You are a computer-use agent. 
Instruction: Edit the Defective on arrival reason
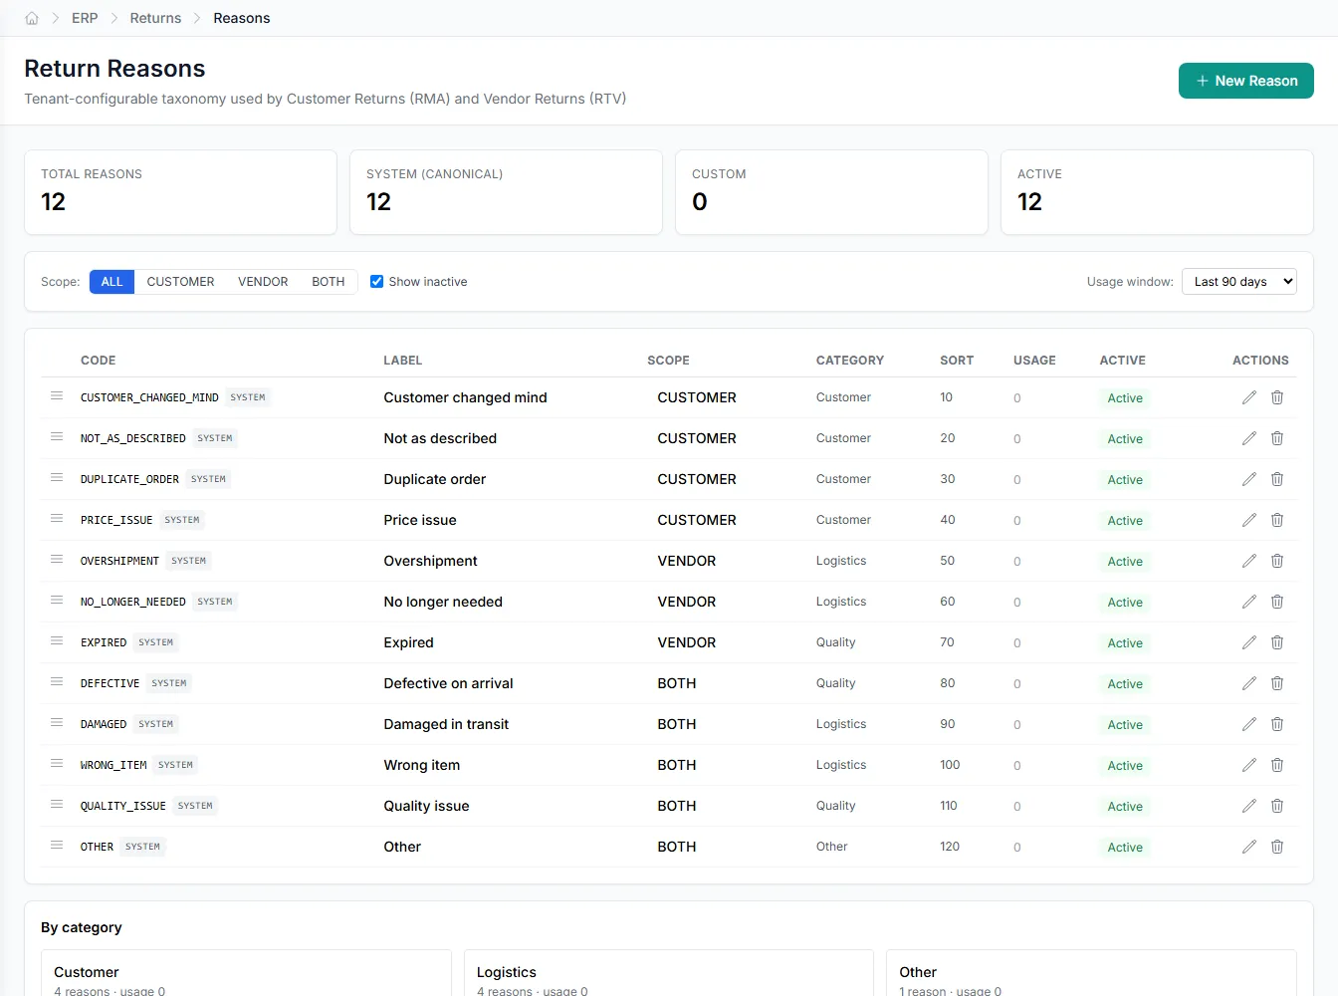point(1249,683)
